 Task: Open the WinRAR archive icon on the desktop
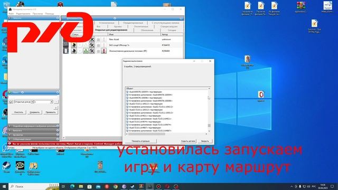pyautogui.click(x=301, y=7)
